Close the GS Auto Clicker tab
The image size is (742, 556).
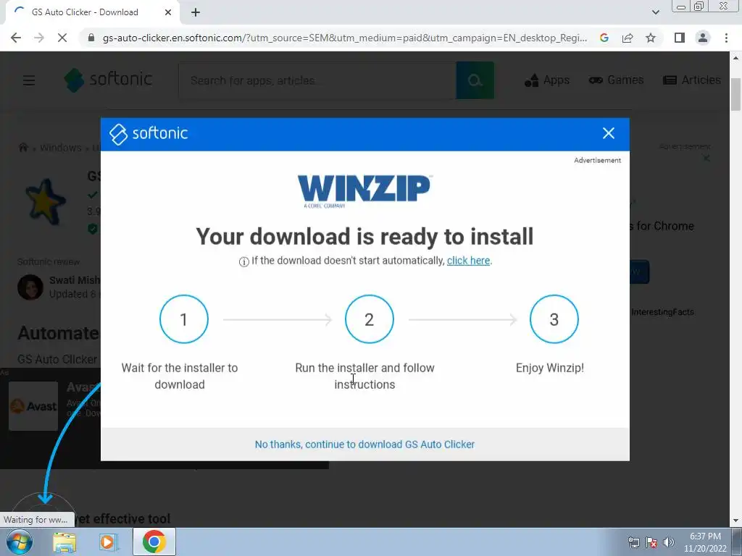168,13
